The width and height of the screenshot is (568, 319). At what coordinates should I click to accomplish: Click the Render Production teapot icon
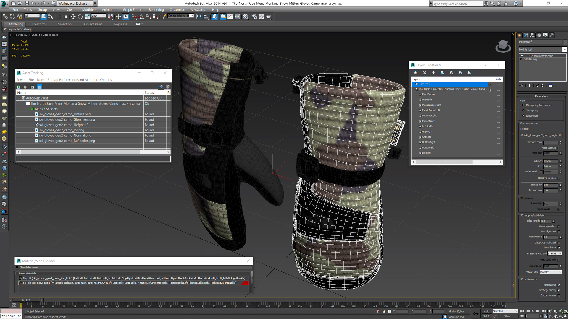[x=269, y=17]
